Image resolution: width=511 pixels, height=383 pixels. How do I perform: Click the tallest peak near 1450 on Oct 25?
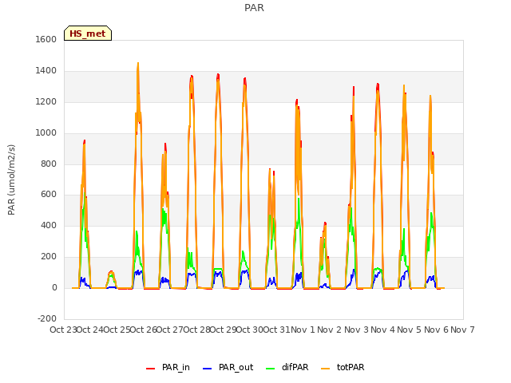point(138,64)
